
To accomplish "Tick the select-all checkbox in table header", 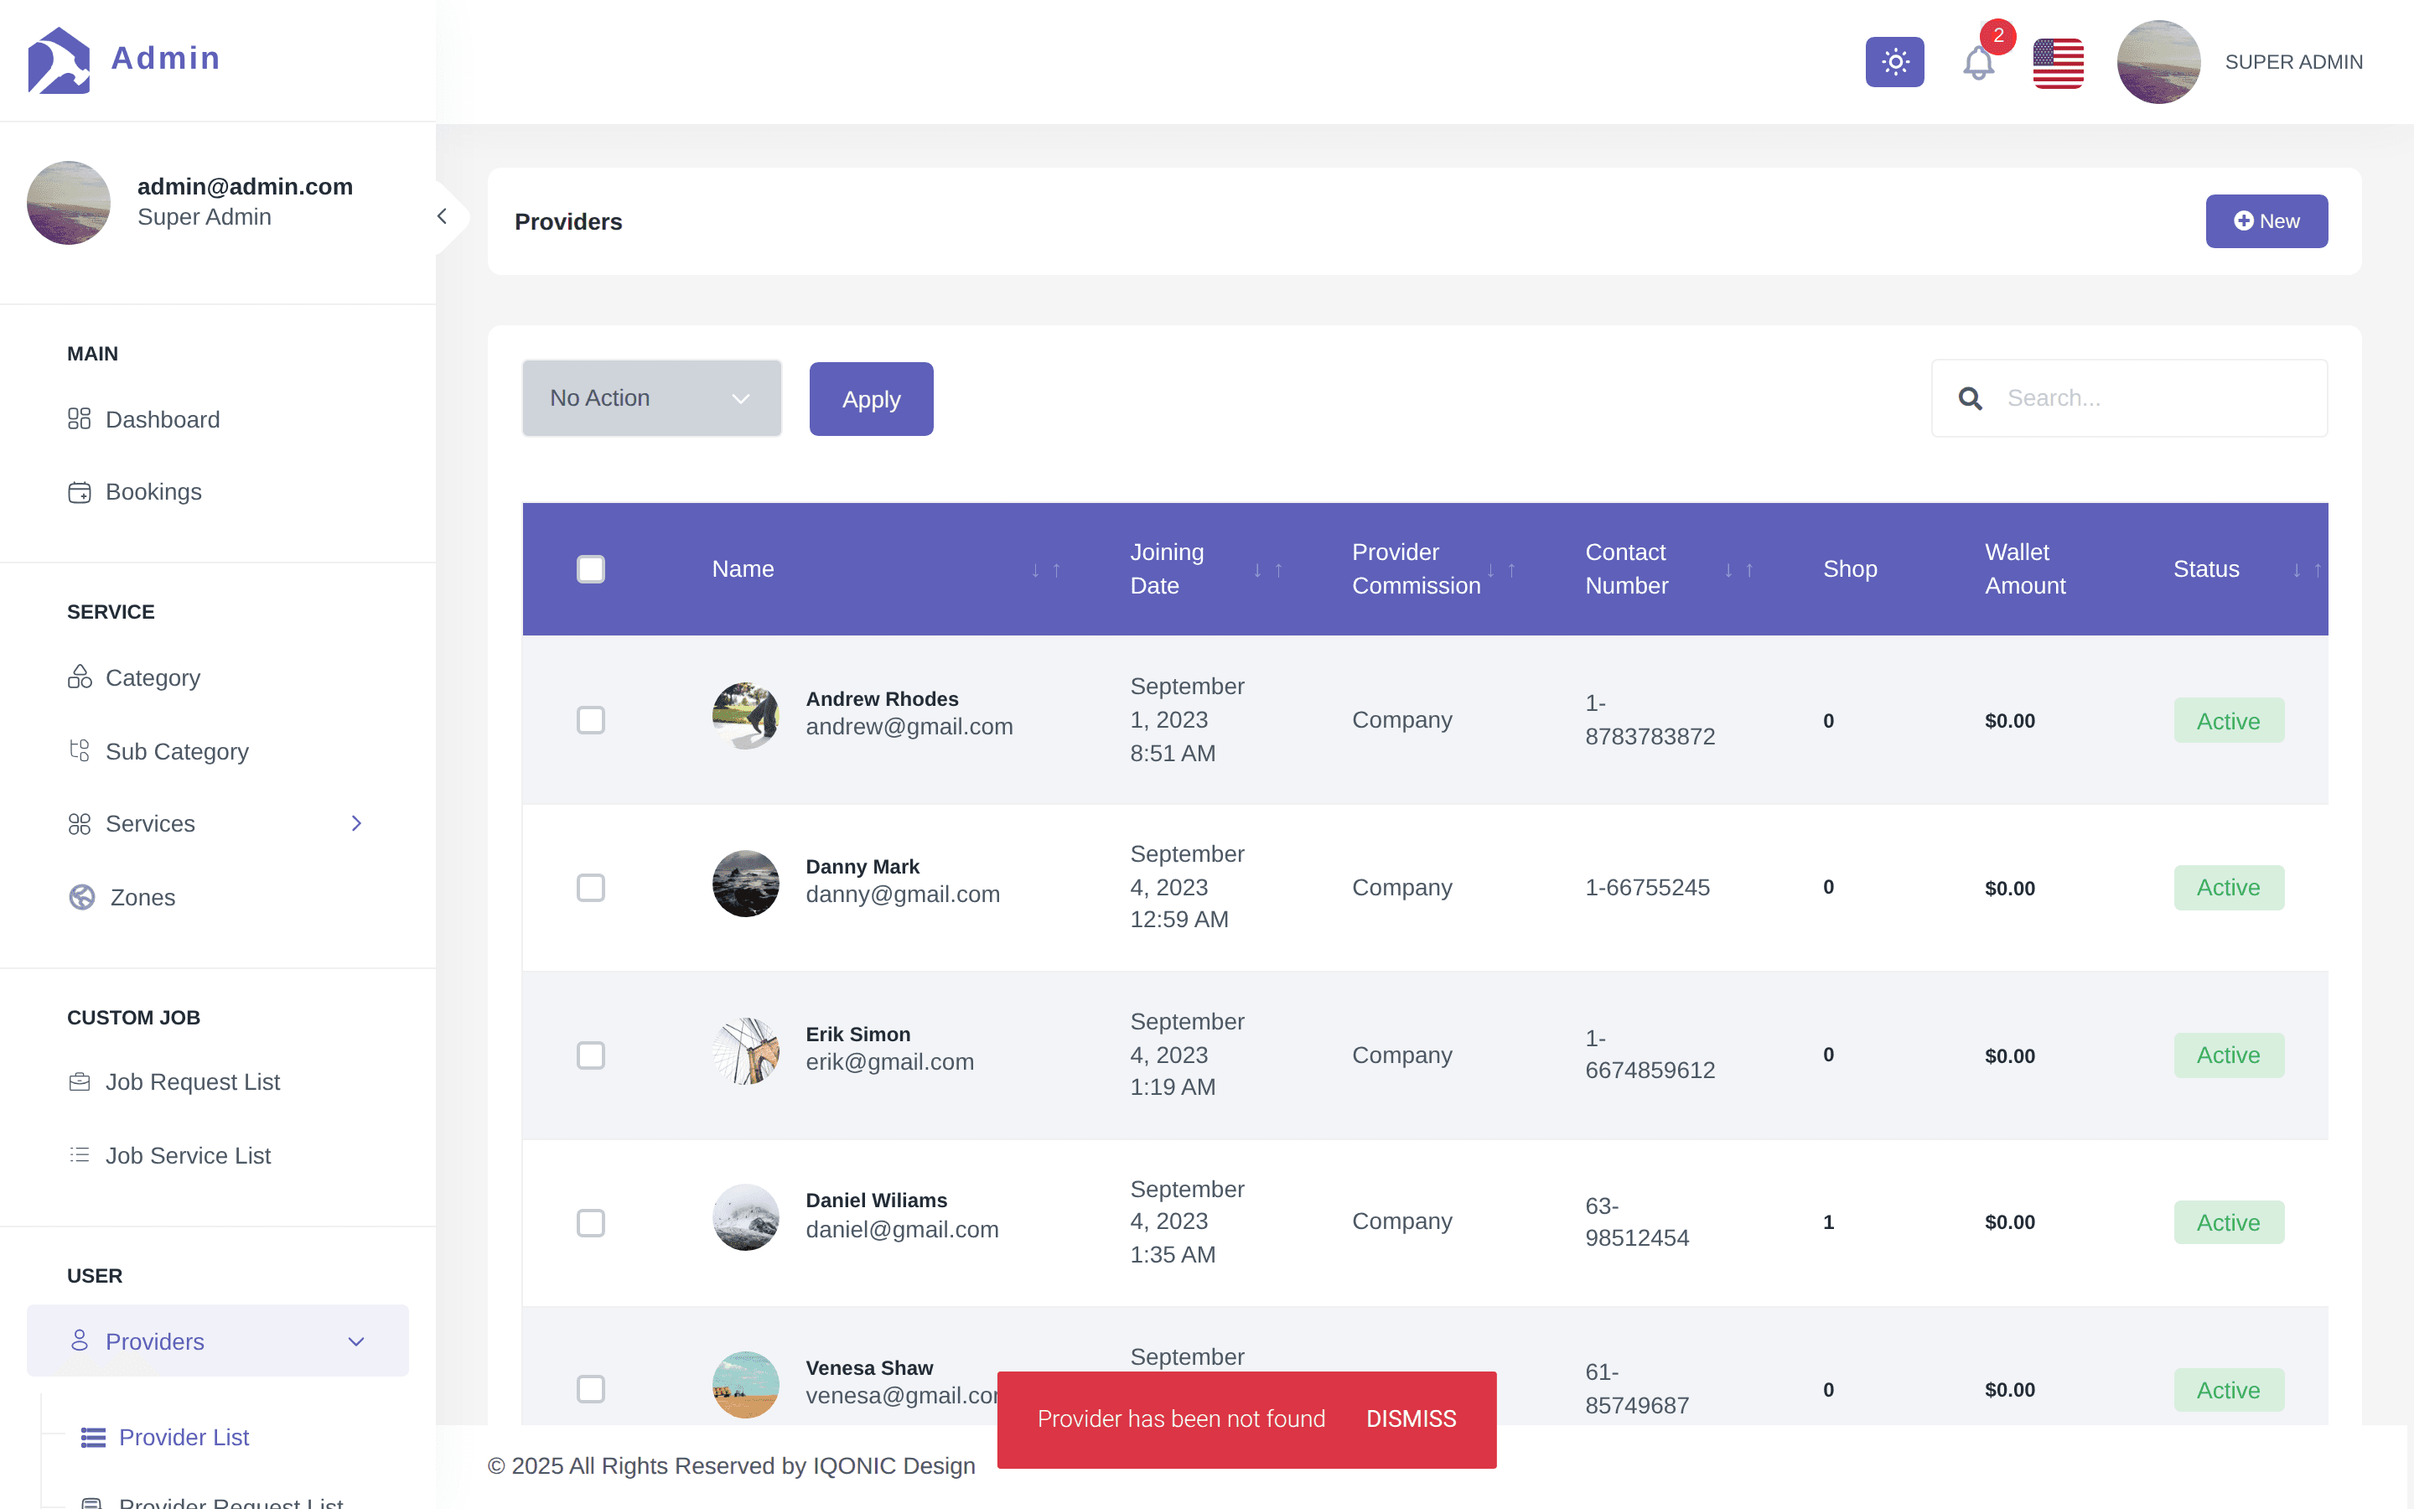I will click(x=591, y=569).
